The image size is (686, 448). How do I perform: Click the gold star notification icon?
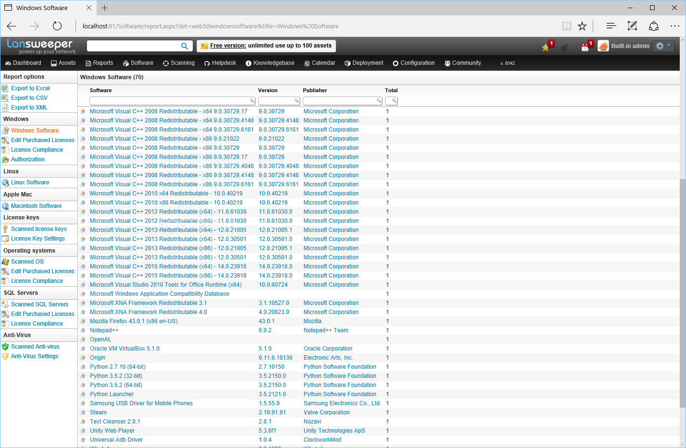[x=545, y=47]
